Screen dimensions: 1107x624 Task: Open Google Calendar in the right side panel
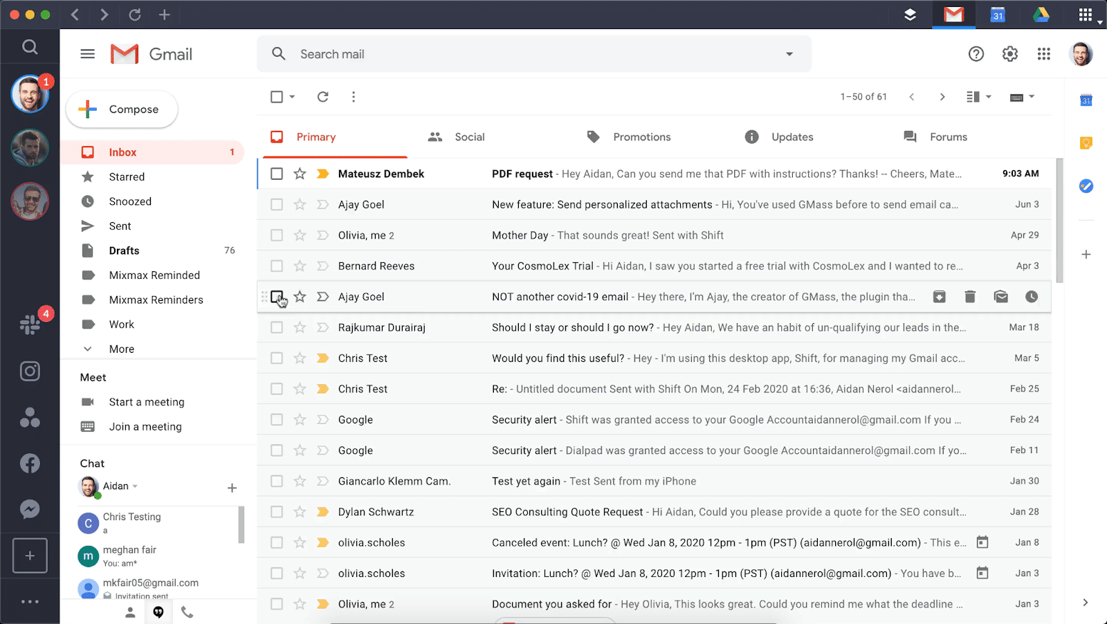[x=1086, y=100]
